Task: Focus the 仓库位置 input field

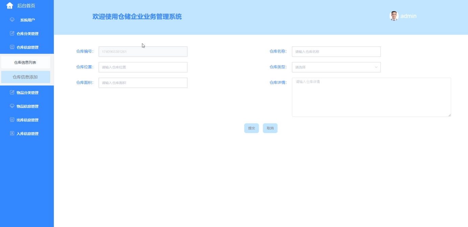Action: (x=143, y=67)
